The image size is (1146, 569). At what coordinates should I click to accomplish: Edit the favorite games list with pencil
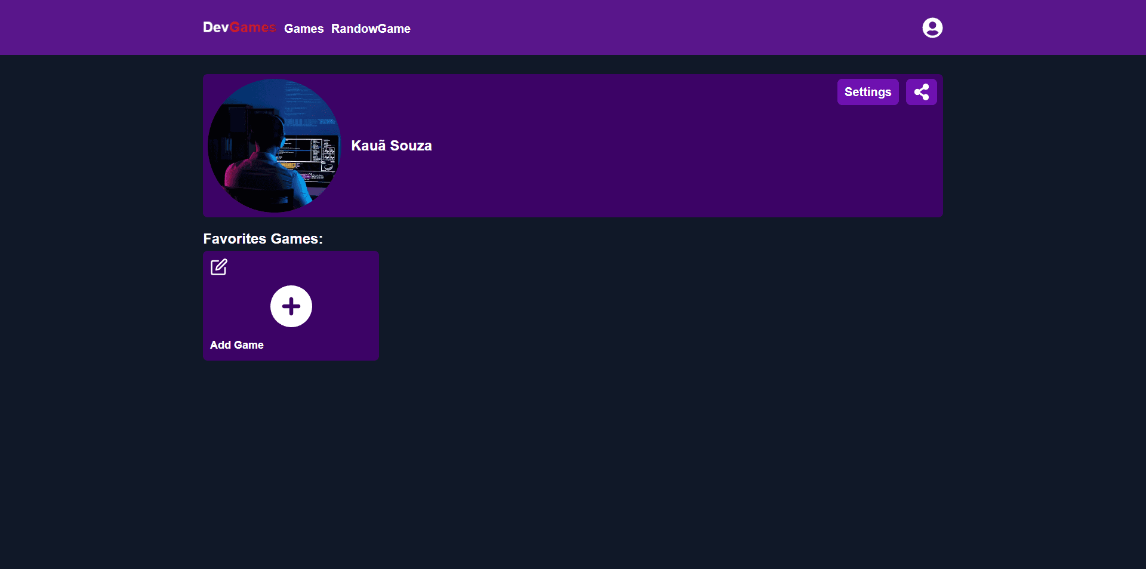coord(219,266)
